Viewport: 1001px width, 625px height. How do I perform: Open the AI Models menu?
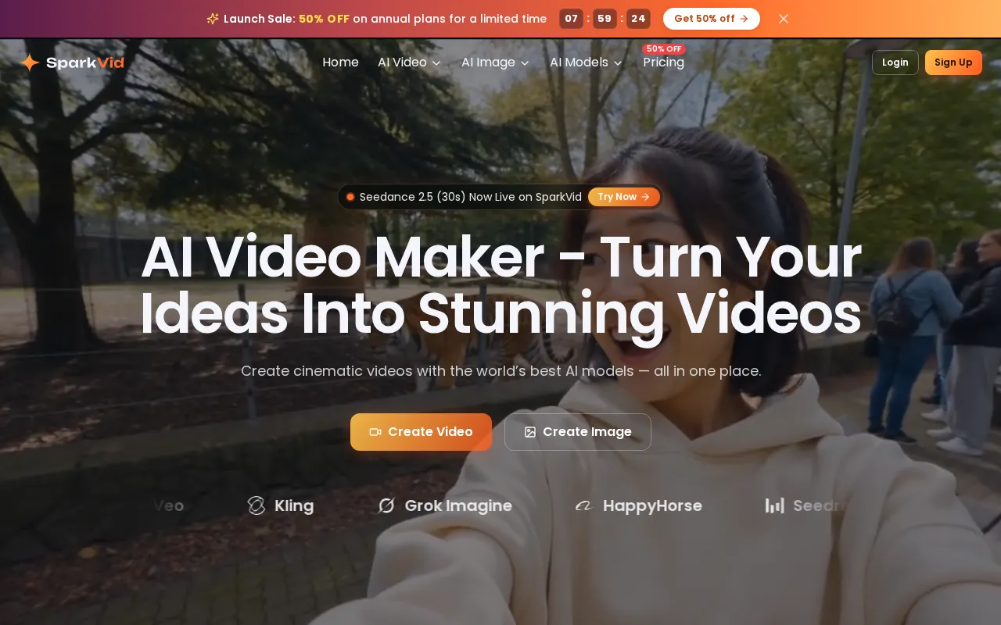click(587, 62)
